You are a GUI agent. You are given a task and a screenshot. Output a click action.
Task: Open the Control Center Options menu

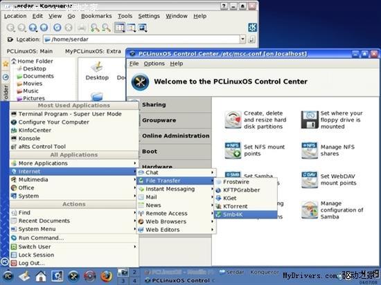pos(154,64)
